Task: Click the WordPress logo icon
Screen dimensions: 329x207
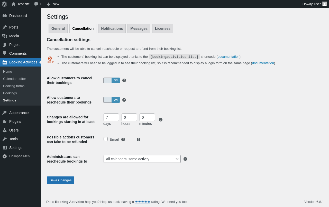Action: click(x=4, y=4)
